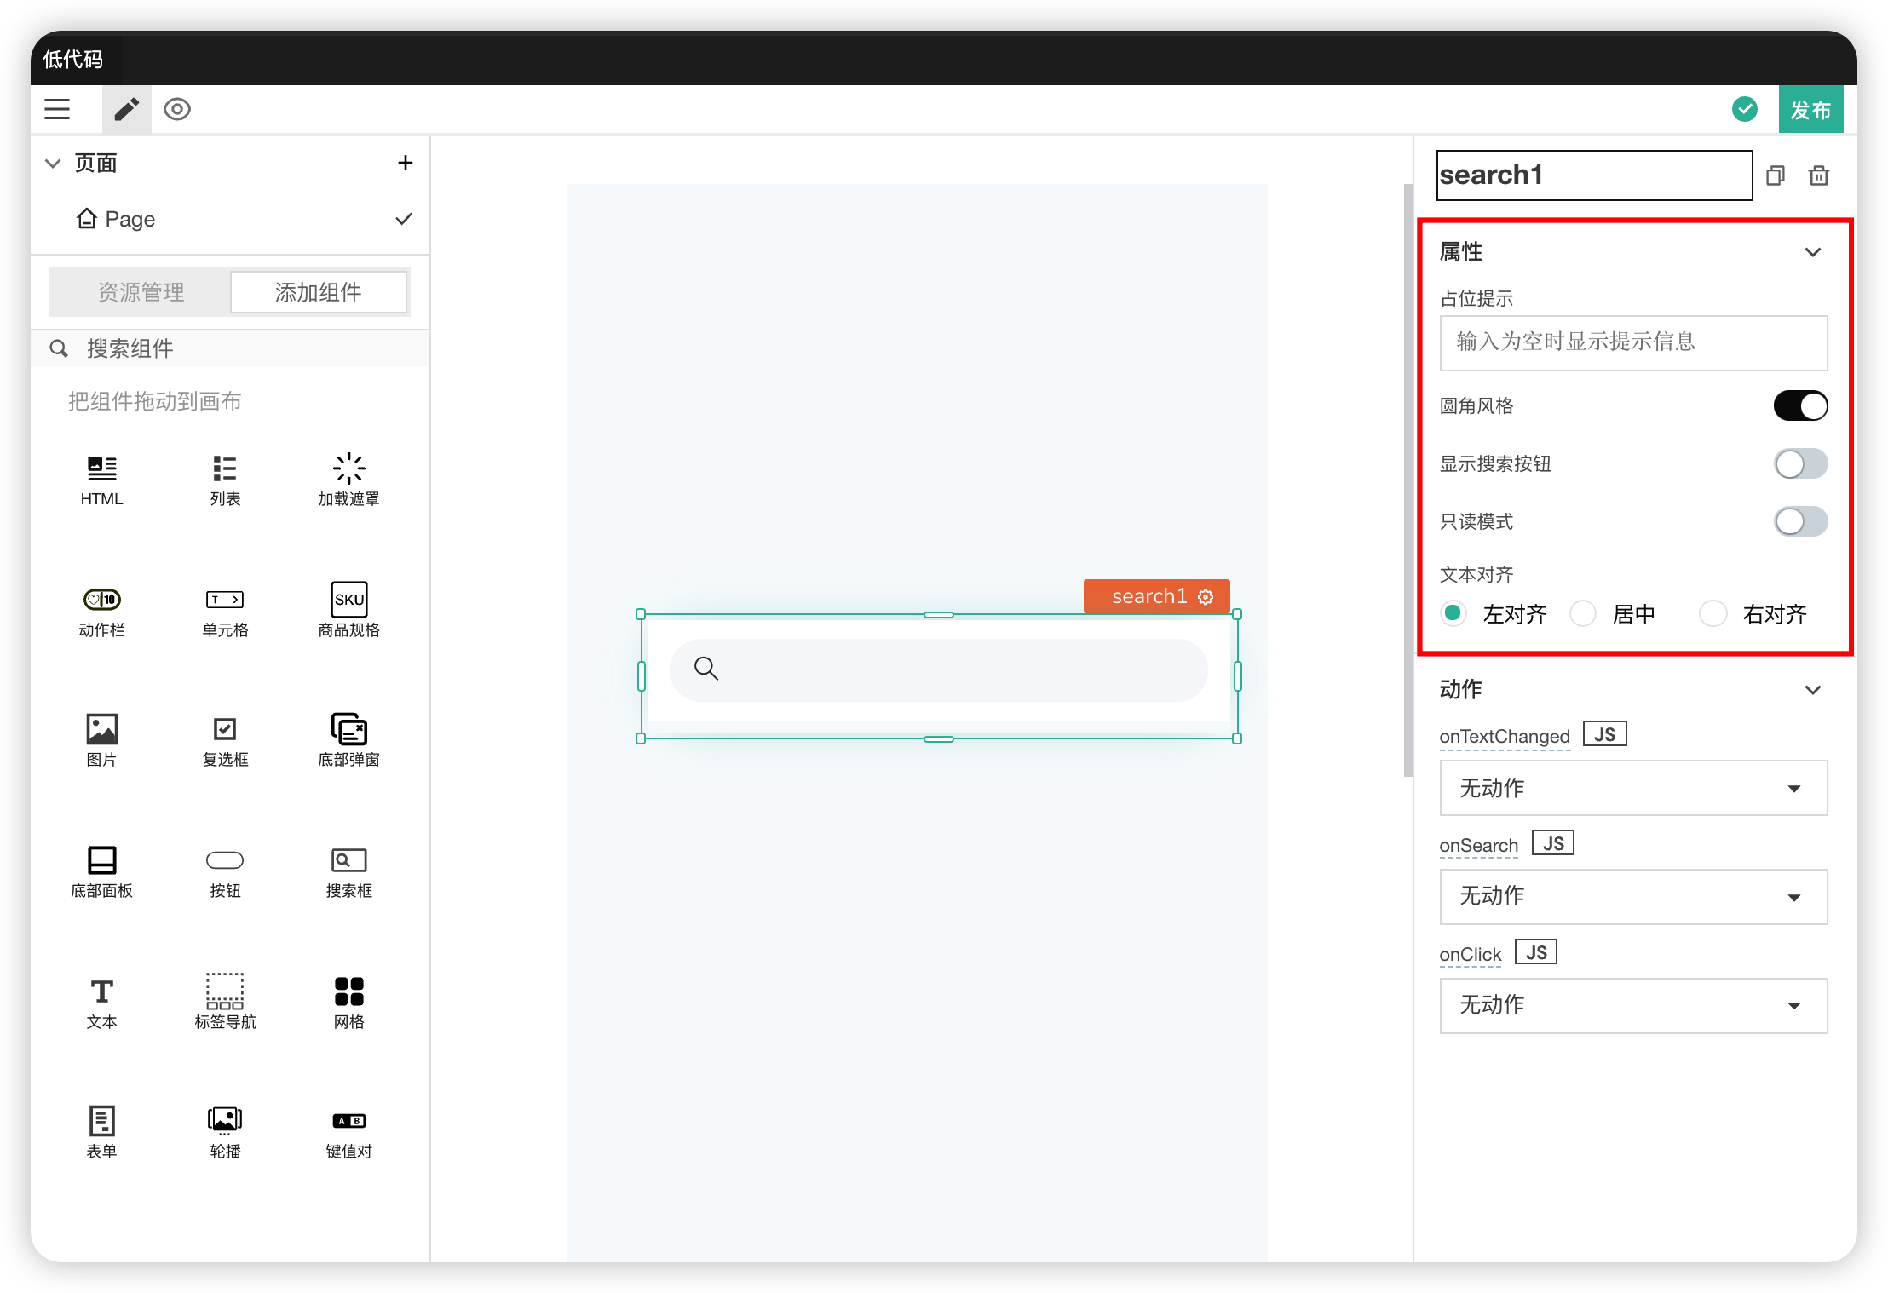Click the JS button next to onClick
This screenshot has width=1888, height=1293.
click(1535, 952)
